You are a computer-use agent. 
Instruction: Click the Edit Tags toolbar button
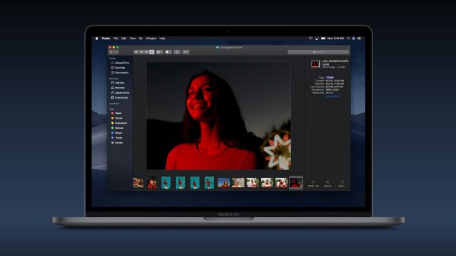(x=186, y=52)
